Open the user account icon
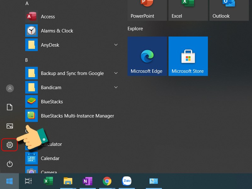The image size is (252, 189). [x=10, y=88]
